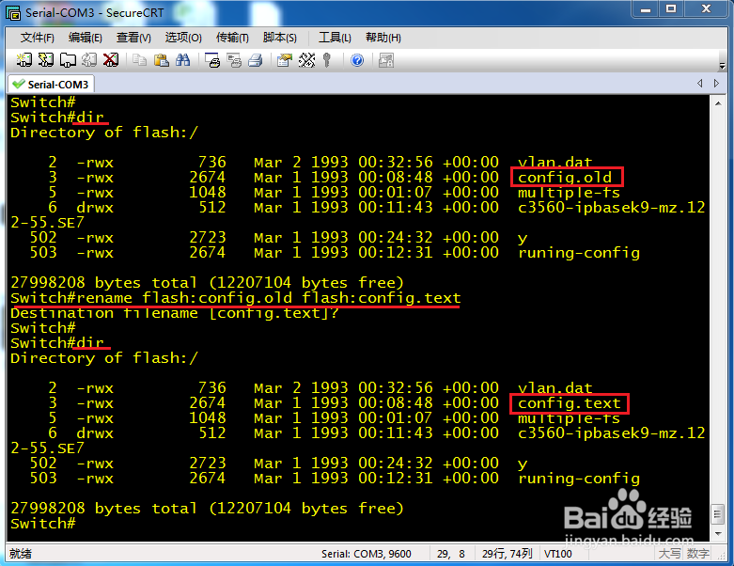Screen dimensions: 734x566
Task: Open Session Options icon
Action: pos(285,60)
